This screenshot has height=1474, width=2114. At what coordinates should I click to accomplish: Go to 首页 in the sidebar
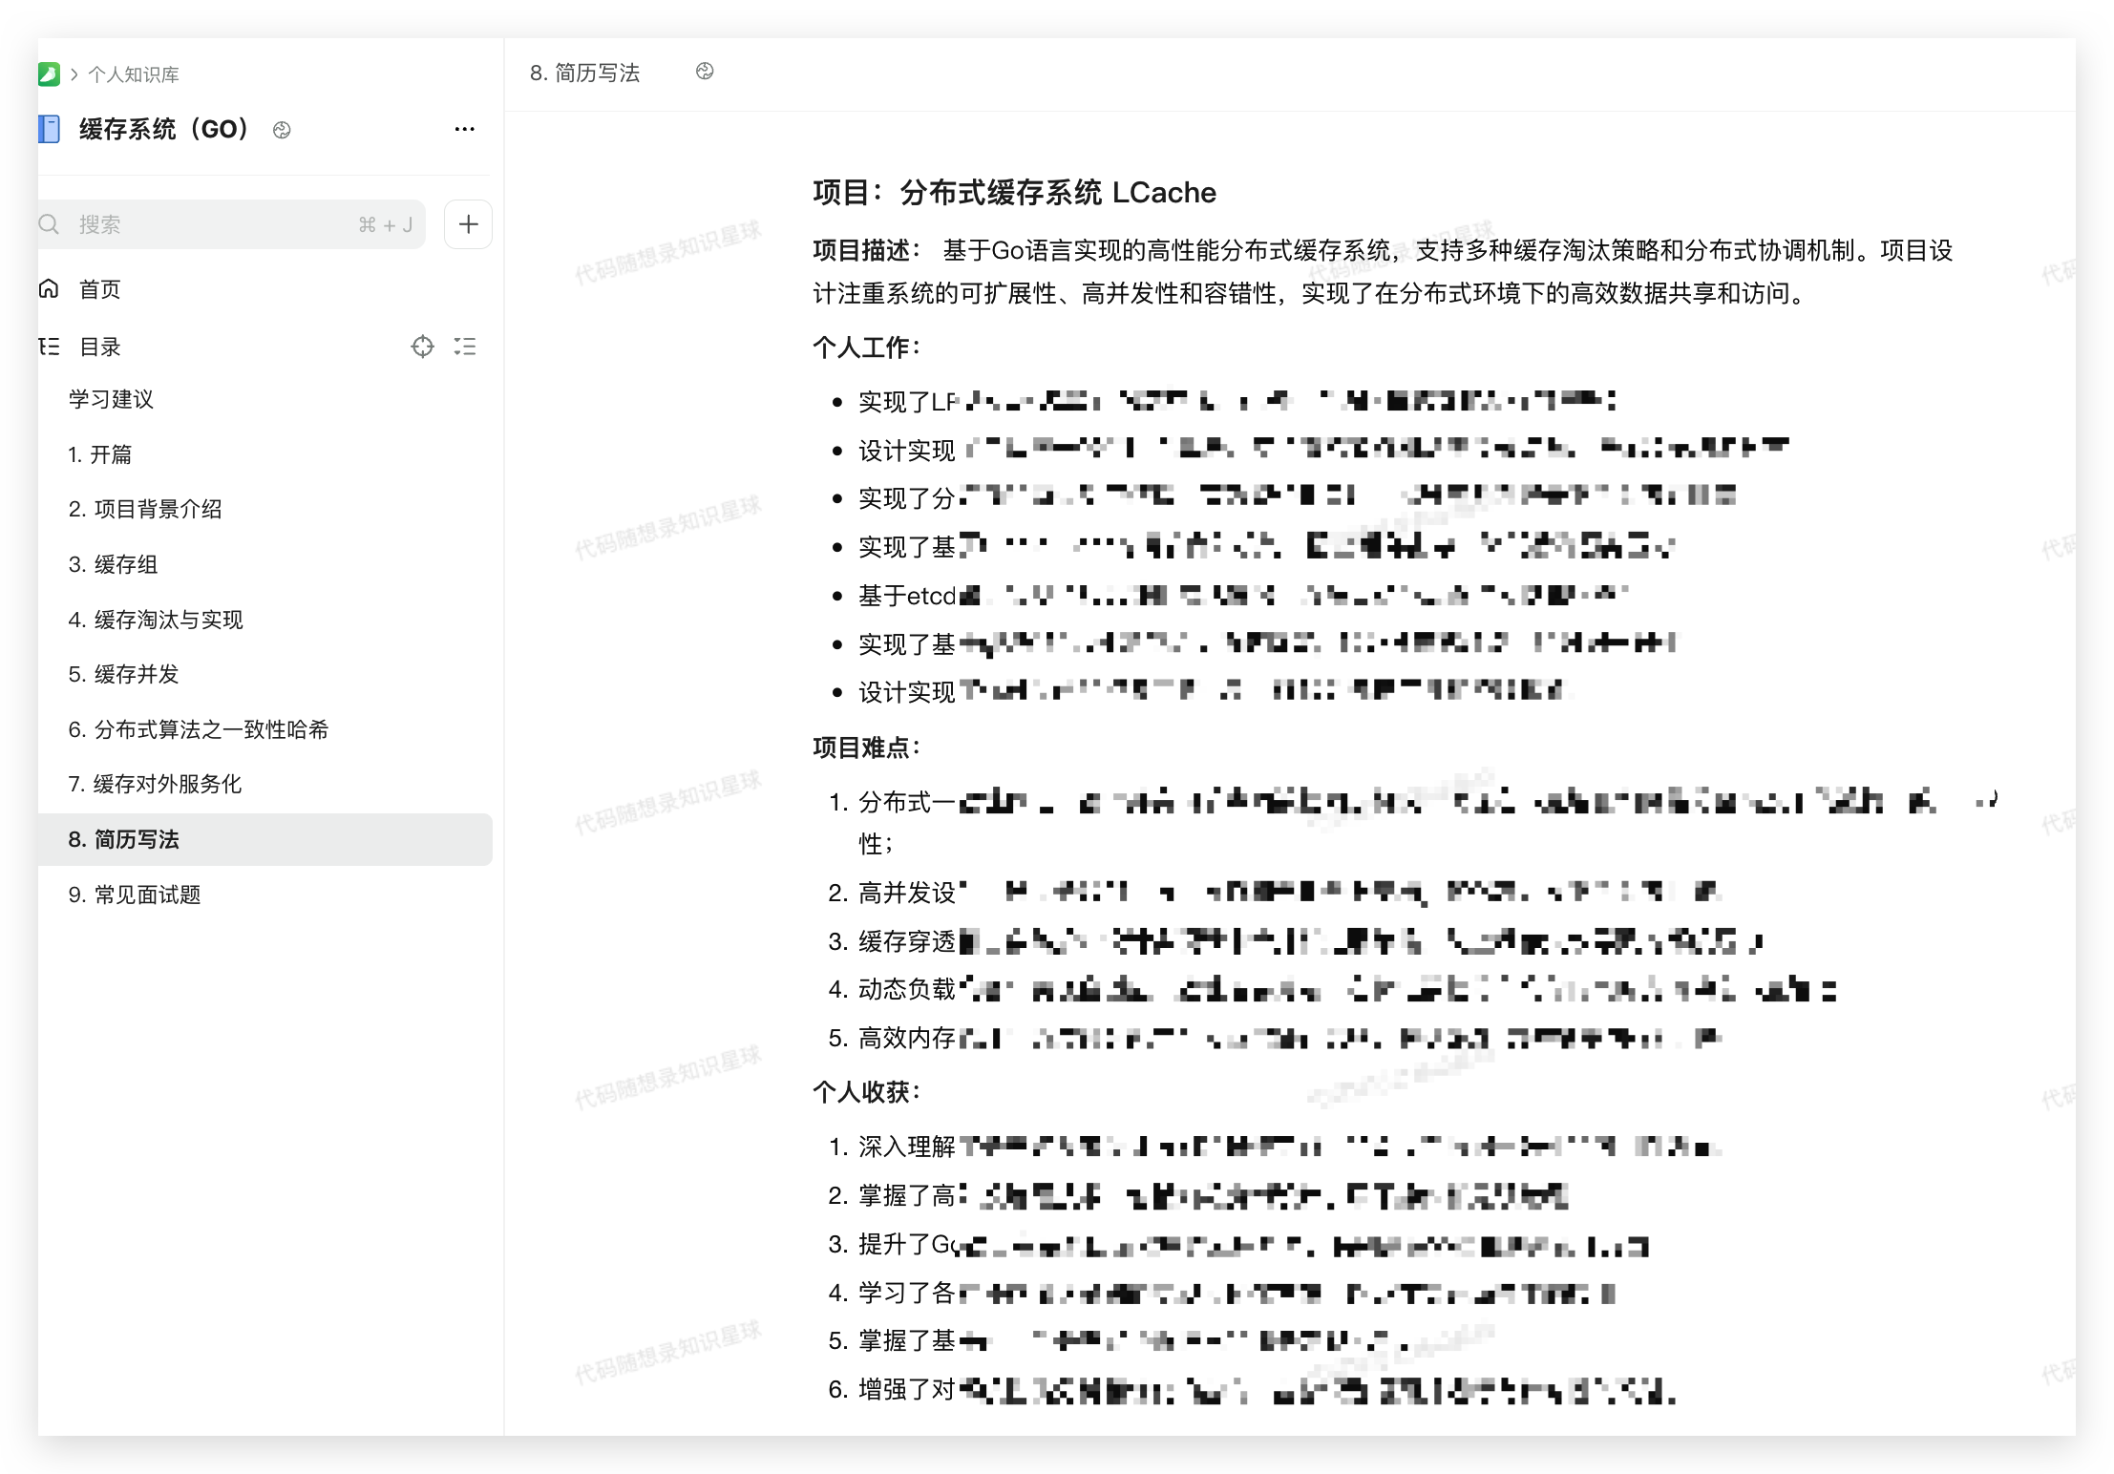100,289
